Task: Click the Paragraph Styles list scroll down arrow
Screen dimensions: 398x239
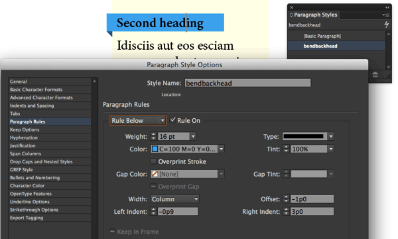Action: (388, 67)
